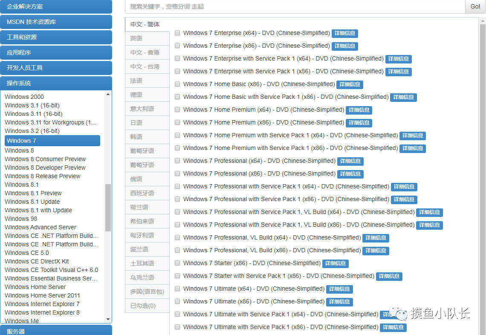Viewport: 486px width, 335px height.
Task: Select the 中文 - 简体 tab
Action: 147,24
